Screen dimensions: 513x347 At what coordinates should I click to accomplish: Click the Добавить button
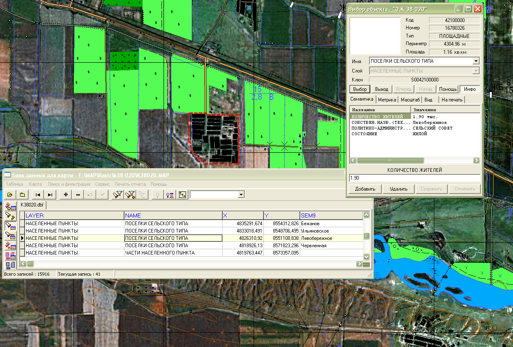coord(365,189)
